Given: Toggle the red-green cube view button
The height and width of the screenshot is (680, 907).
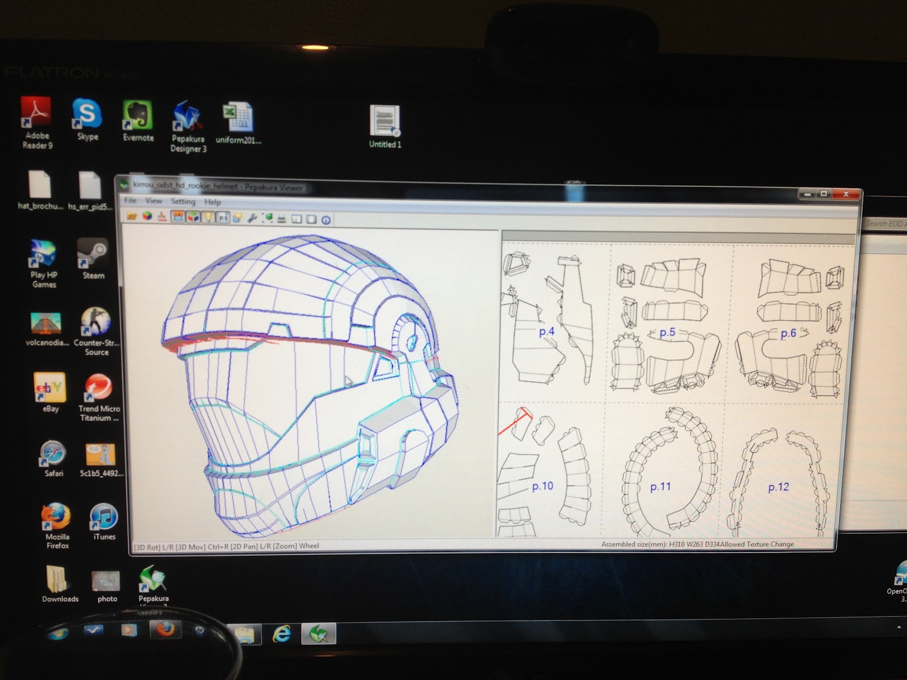Looking at the screenshot, I should point(193,218).
